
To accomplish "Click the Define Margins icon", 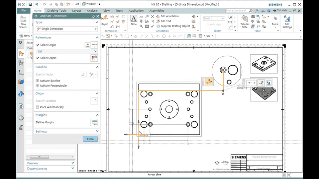I will 94,122.
